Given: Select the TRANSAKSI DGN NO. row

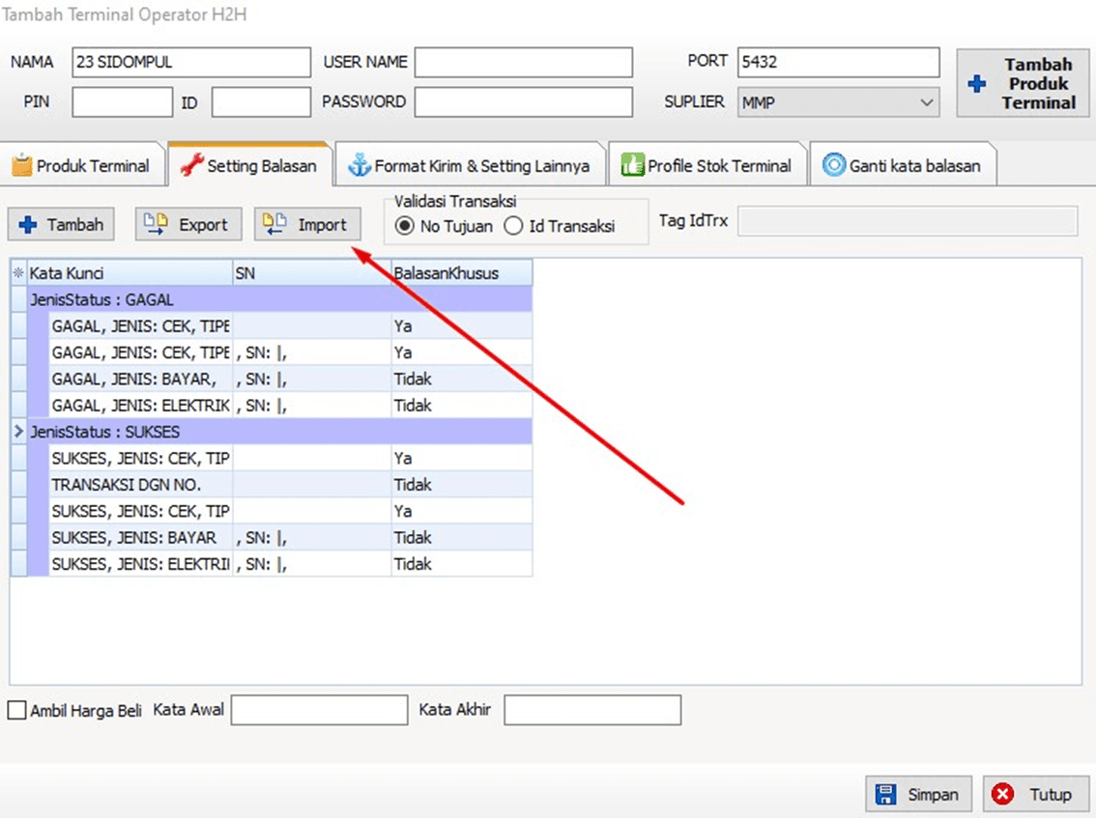Looking at the screenshot, I should tap(140, 485).
